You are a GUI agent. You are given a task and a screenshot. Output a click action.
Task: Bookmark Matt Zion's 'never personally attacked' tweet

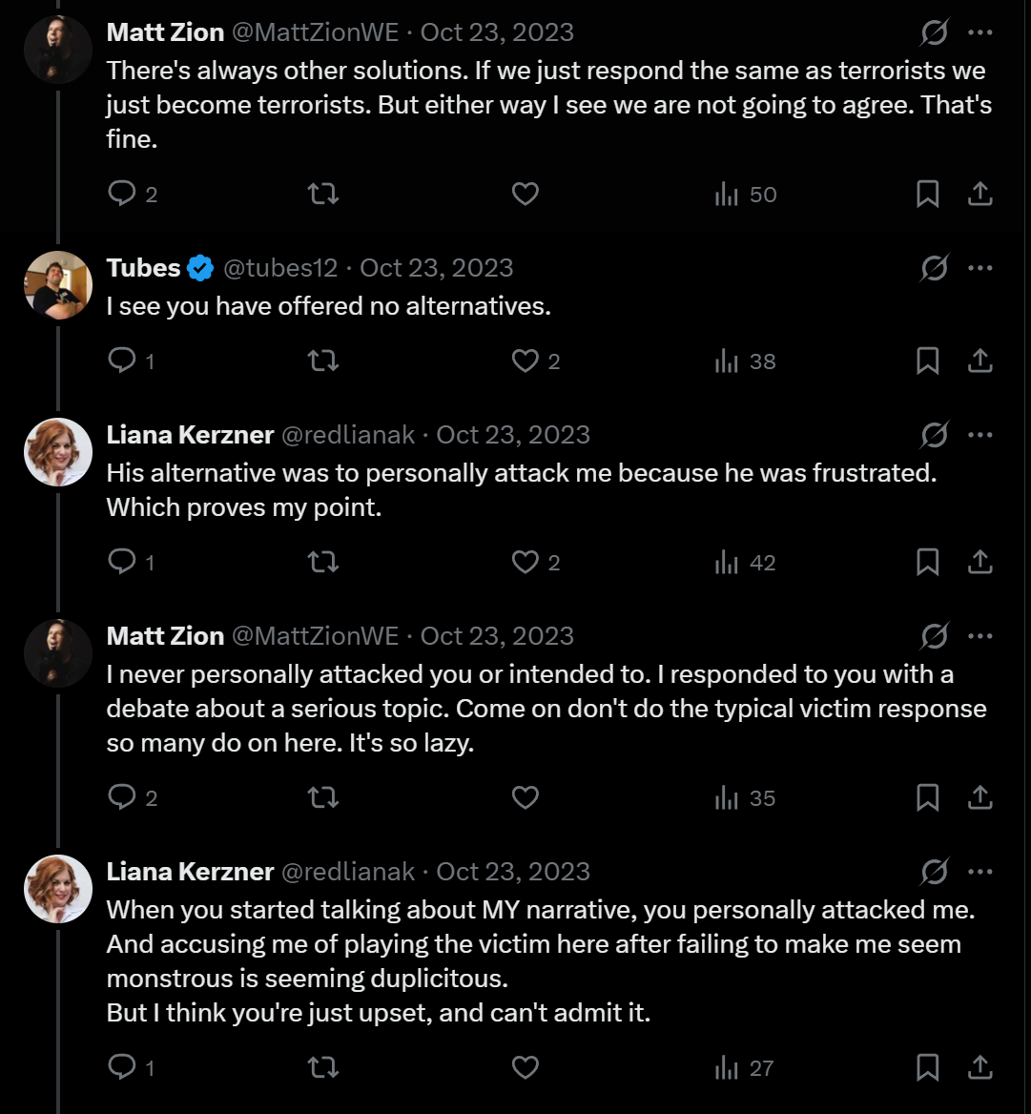click(927, 797)
